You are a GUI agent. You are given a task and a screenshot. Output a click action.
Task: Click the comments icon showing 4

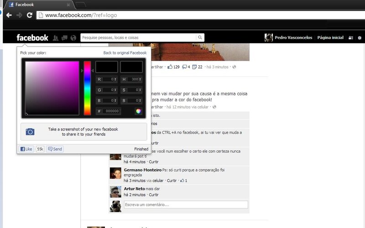[184, 67]
